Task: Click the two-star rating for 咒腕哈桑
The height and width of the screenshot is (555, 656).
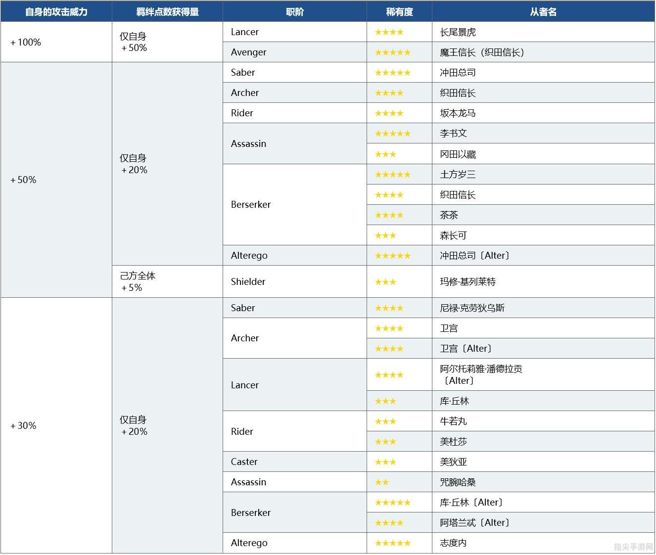Action: click(x=382, y=482)
